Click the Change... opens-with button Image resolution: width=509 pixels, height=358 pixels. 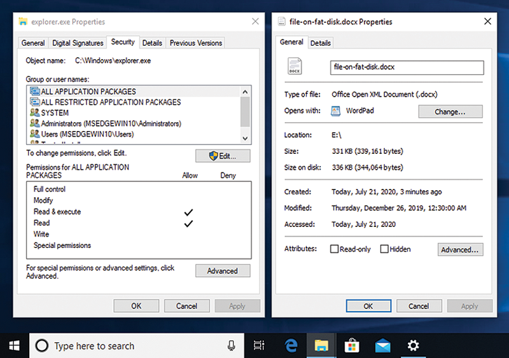point(450,112)
